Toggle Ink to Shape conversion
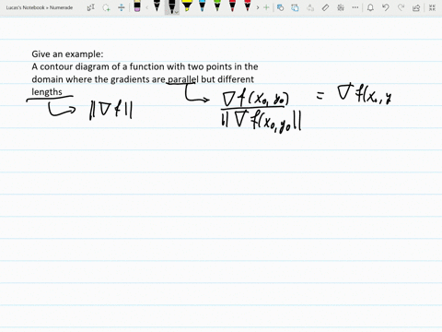The height and width of the screenshot is (332, 442). pyautogui.click(x=295, y=7)
